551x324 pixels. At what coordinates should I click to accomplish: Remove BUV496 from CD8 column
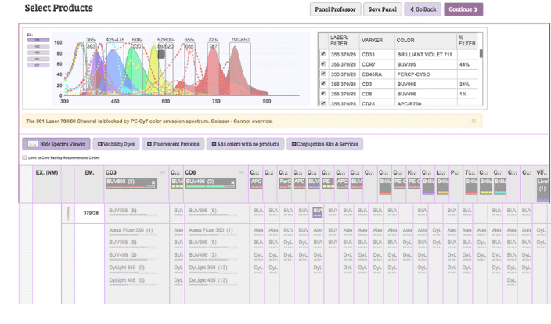(232, 182)
